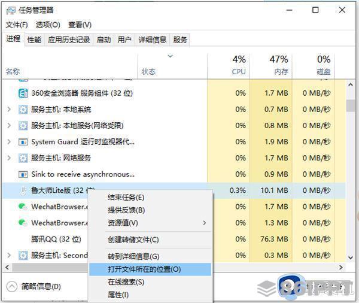Sort by the 磁盘 column header

pyautogui.click(x=314, y=66)
